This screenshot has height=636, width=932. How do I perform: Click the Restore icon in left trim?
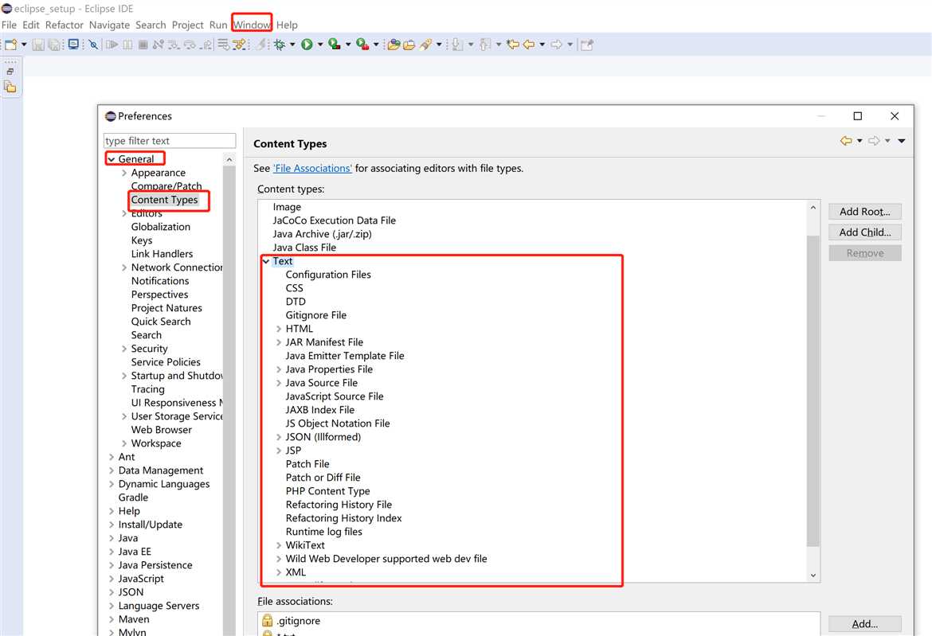coord(10,72)
